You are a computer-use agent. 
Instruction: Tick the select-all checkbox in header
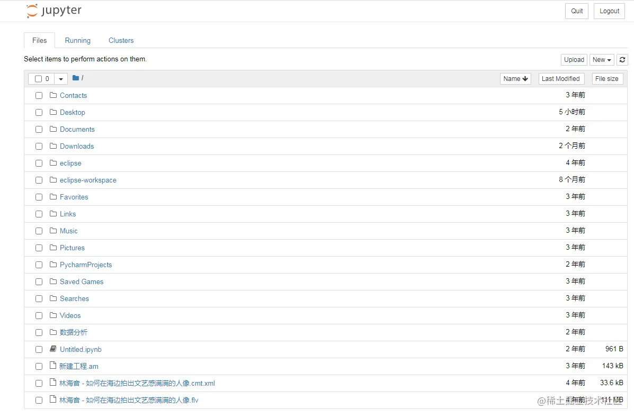pyautogui.click(x=39, y=79)
